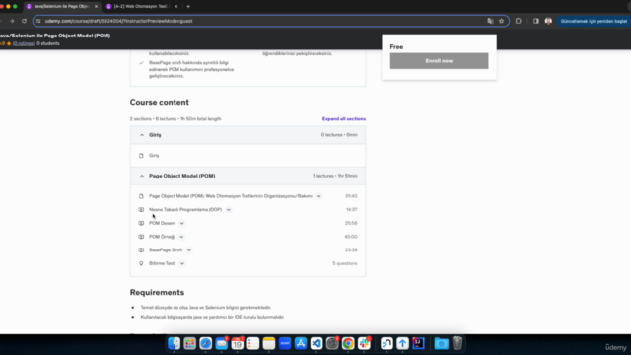The image size is (631, 355).
Task: Open site information icon in address bar
Action: 38,21
